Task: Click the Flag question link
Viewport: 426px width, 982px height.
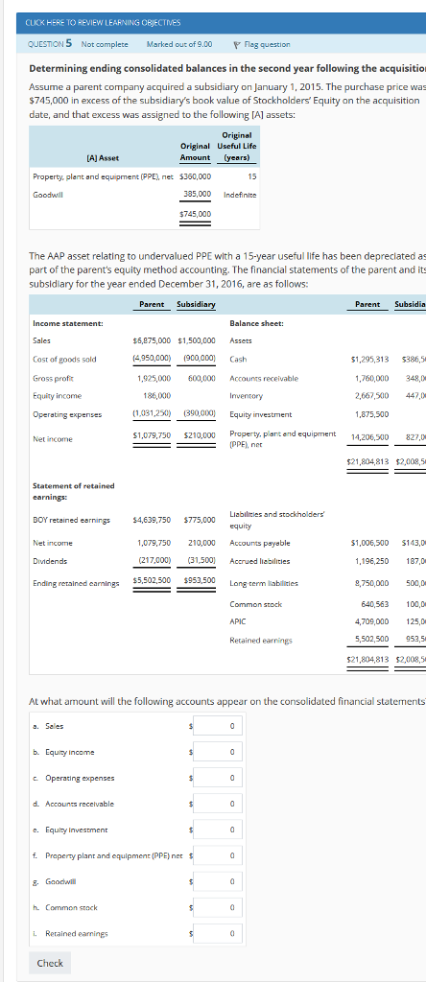Action: click(x=267, y=44)
